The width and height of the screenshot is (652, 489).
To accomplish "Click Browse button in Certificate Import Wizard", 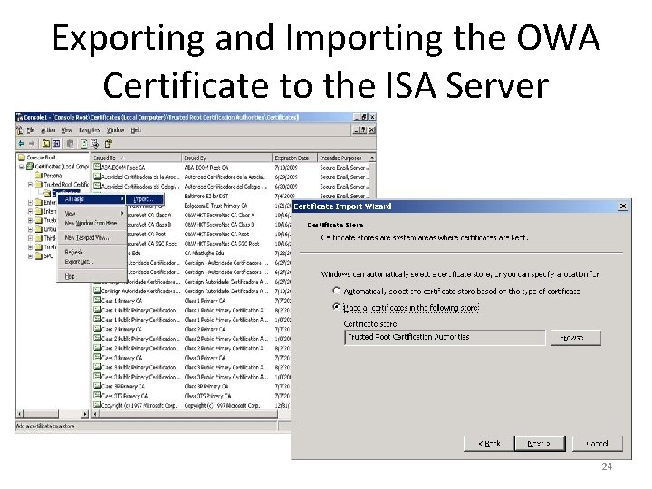I will [x=576, y=338].
